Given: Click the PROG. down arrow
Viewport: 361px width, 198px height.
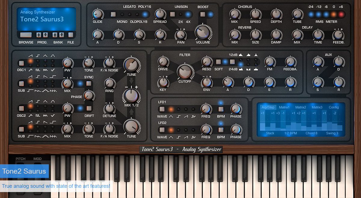Looking at the screenshot, I should coord(45,35).
